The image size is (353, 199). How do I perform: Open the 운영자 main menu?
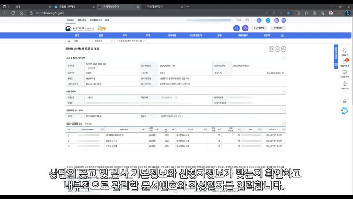coord(267,35)
